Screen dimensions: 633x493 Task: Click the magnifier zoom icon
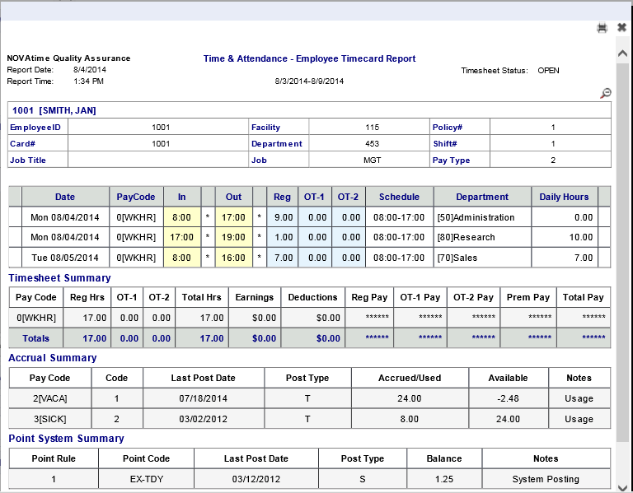606,94
